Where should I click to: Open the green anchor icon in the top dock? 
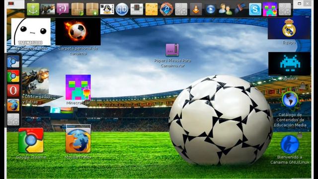[x=33, y=9]
